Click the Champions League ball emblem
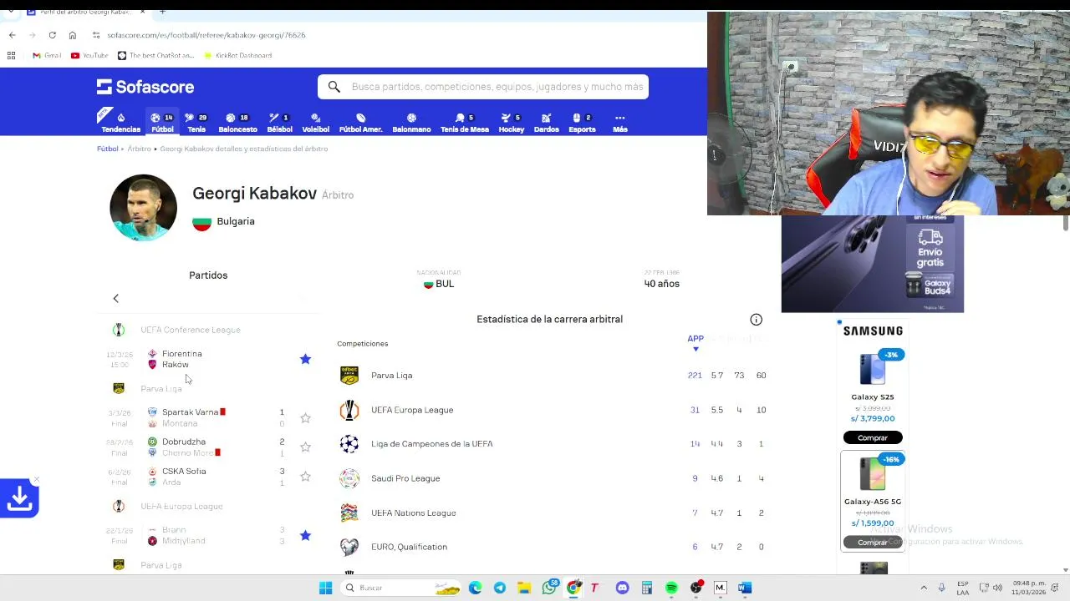 [x=349, y=444]
